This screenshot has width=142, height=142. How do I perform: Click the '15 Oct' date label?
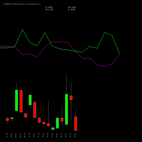43,135
